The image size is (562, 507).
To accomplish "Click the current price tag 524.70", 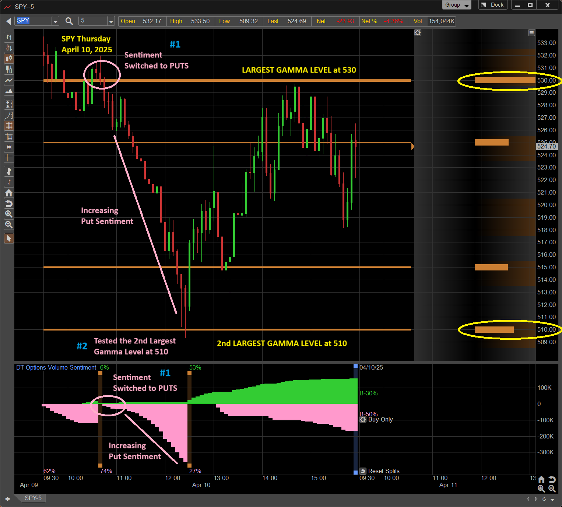I will [547, 146].
